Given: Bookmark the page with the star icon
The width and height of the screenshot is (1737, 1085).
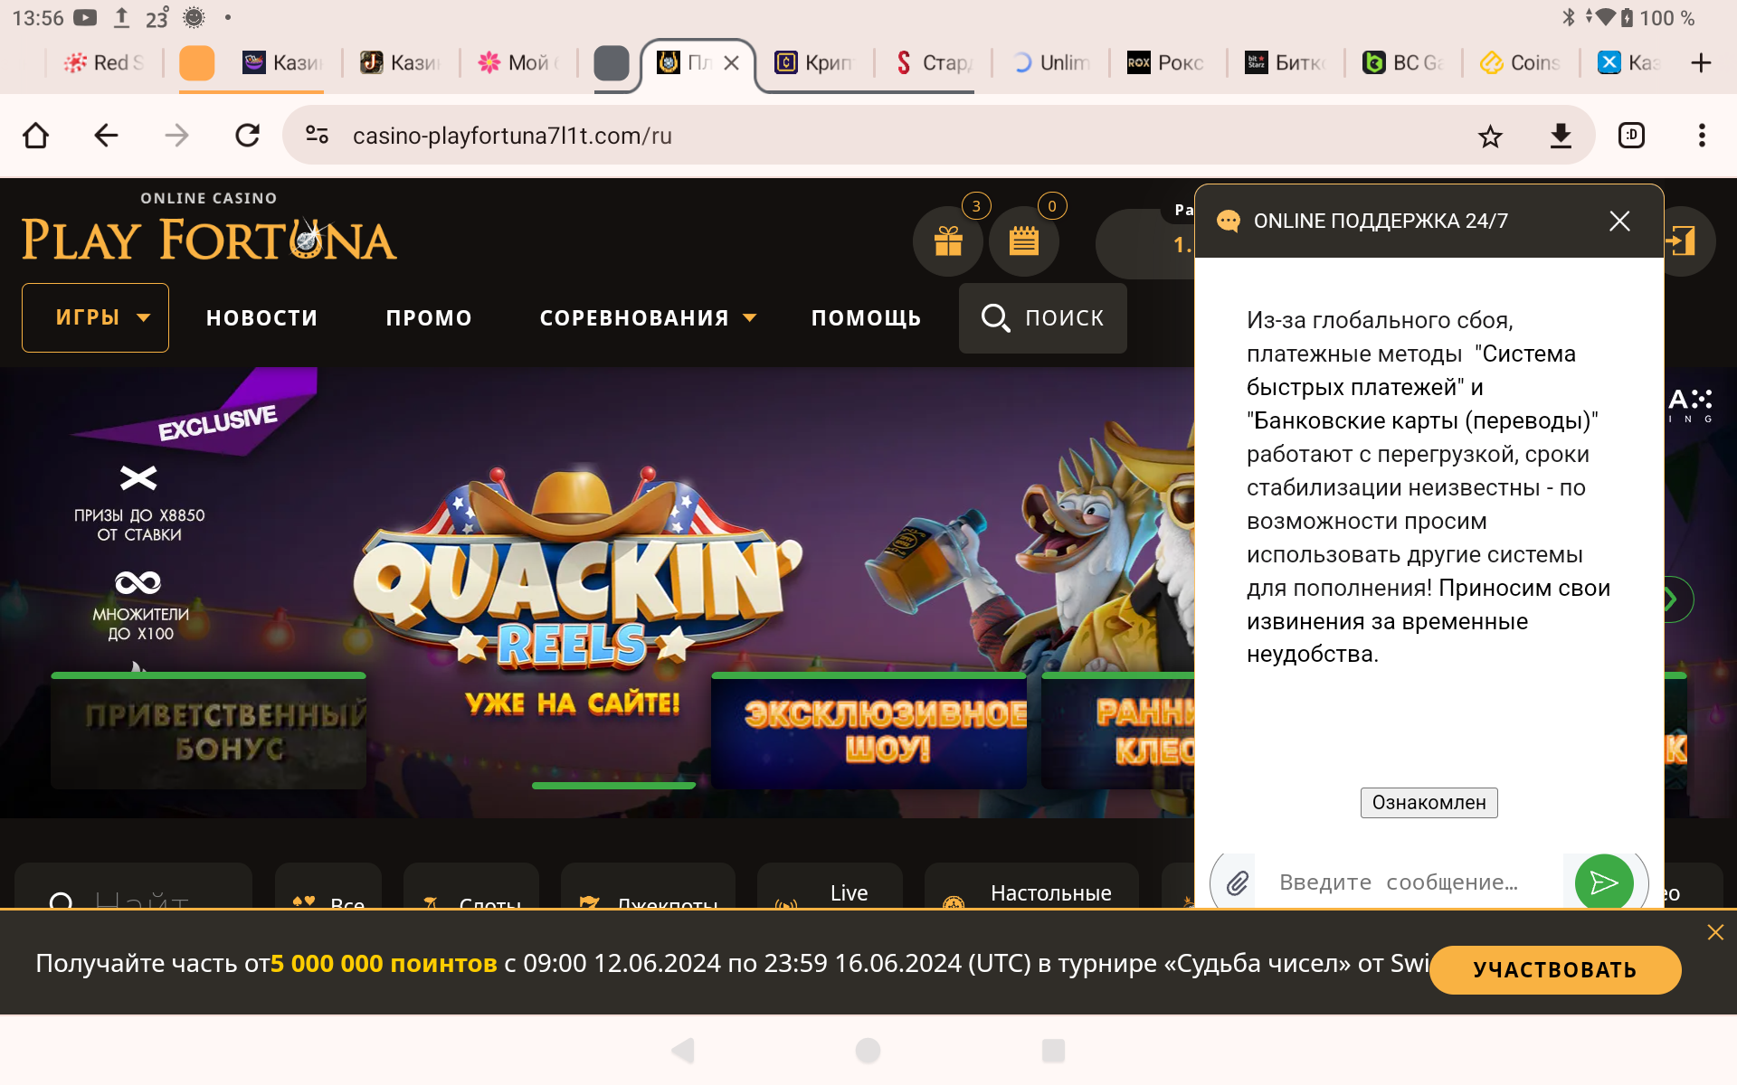Looking at the screenshot, I should (1489, 137).
